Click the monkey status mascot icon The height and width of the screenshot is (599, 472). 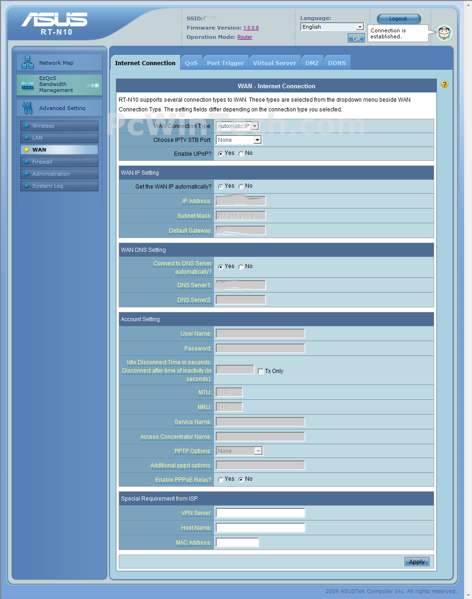click(444, 33)
